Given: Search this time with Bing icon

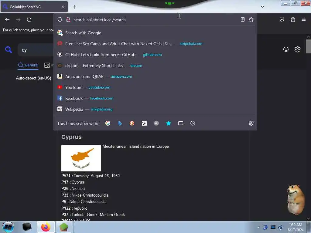Looking at the screenshot, I should coord(120,123).
